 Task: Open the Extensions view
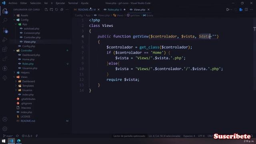point(5,49)
